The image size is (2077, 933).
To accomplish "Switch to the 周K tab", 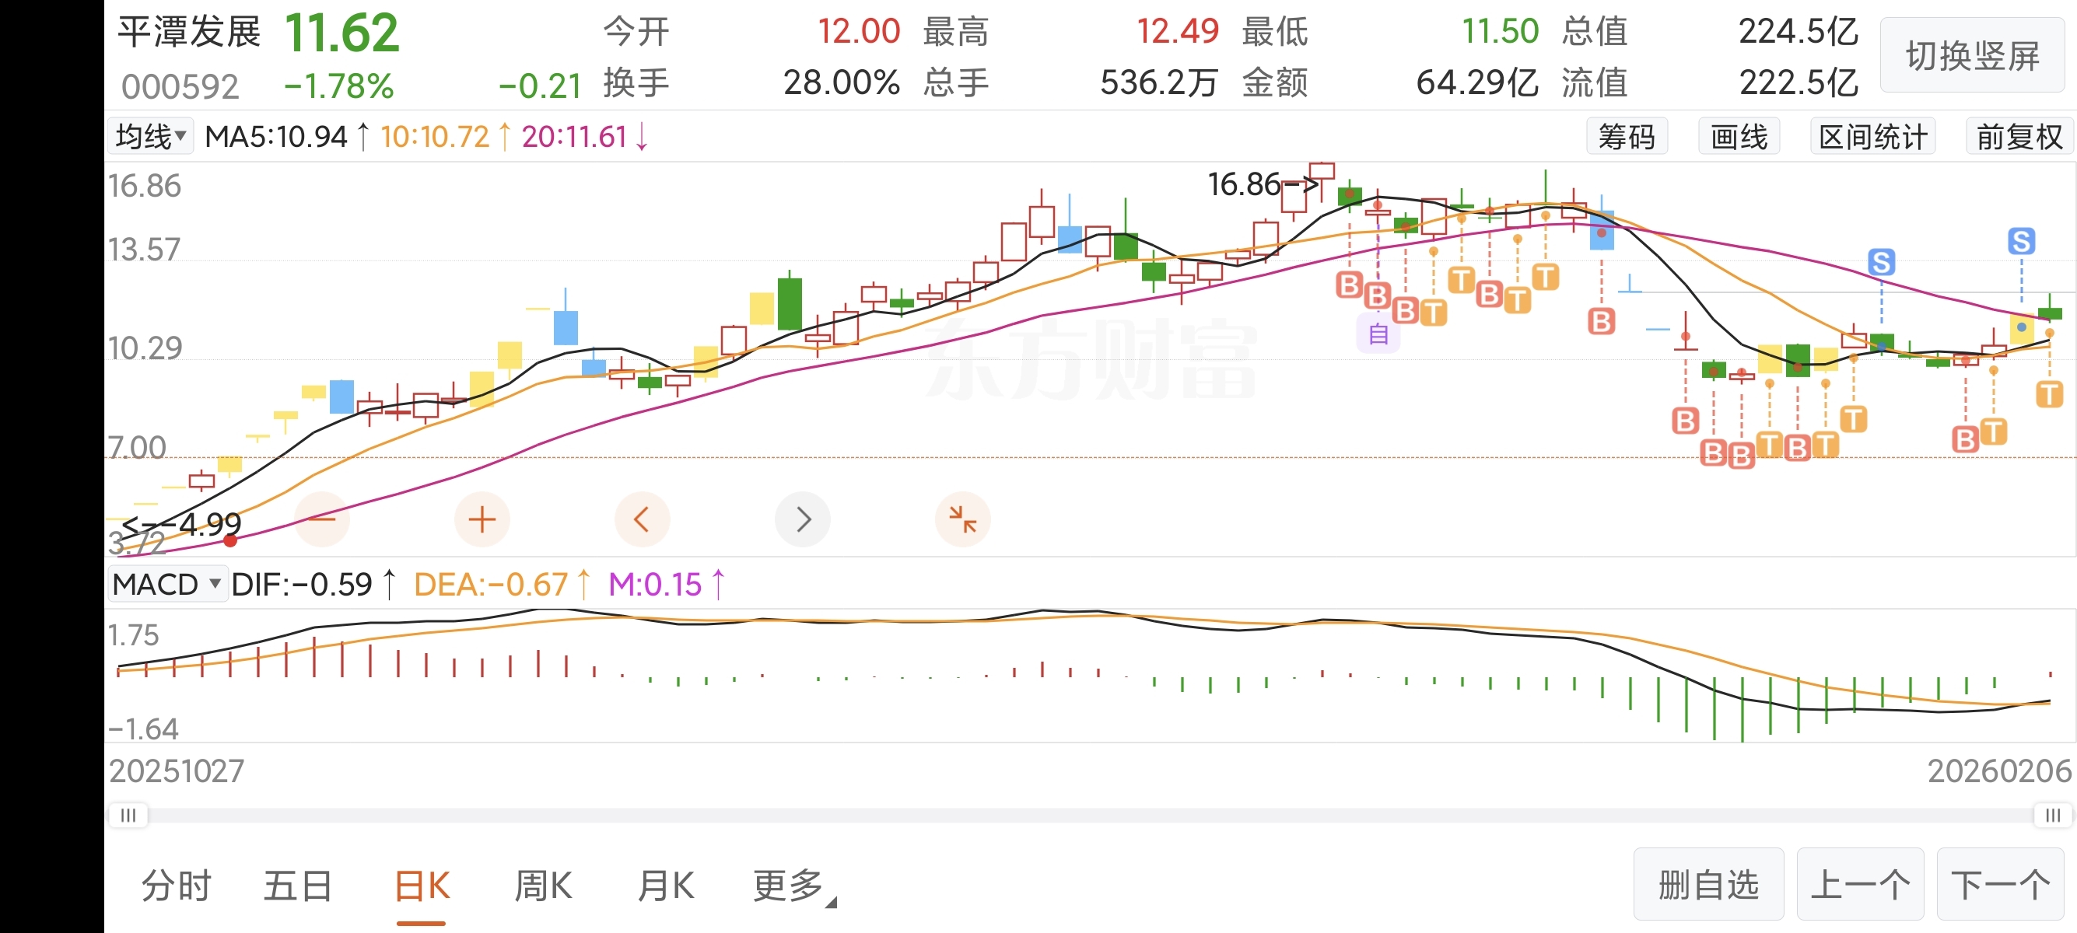I will (x=544, y=886).
